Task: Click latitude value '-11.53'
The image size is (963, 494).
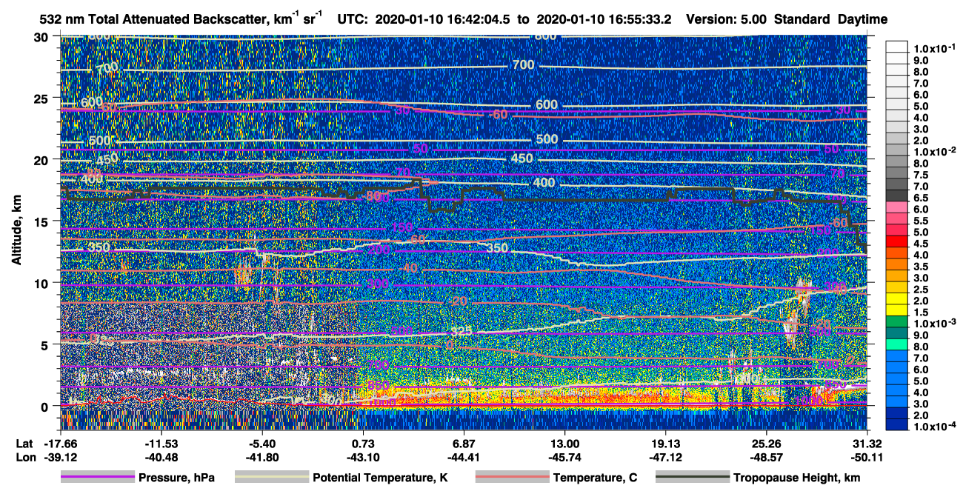Action: (160, 443)
